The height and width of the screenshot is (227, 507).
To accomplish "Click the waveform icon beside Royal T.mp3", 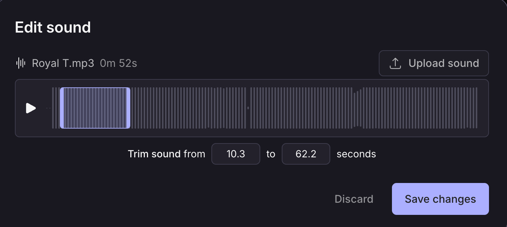I will point(21,63).
